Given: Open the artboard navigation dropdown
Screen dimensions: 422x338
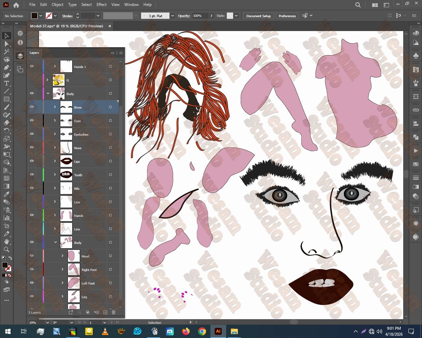Looking at the screenshot, I should pos(105,322).
